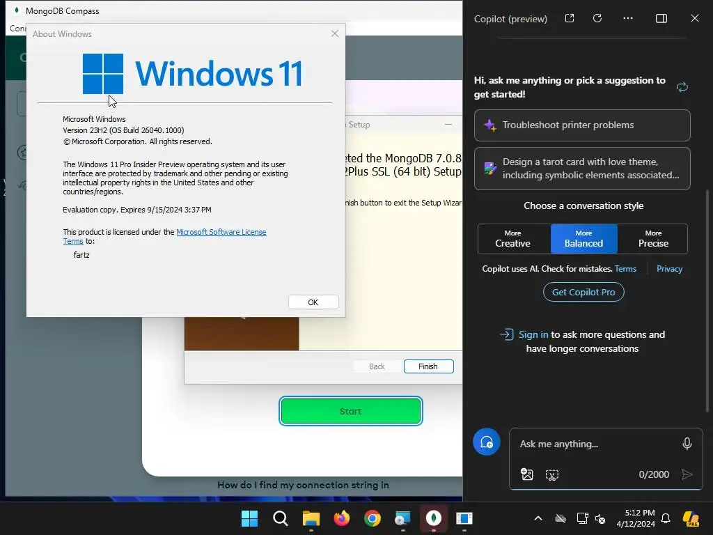Focus the Ask me anything input
Image resolution: width=713 pixels, height=535 pixels.
596,444
